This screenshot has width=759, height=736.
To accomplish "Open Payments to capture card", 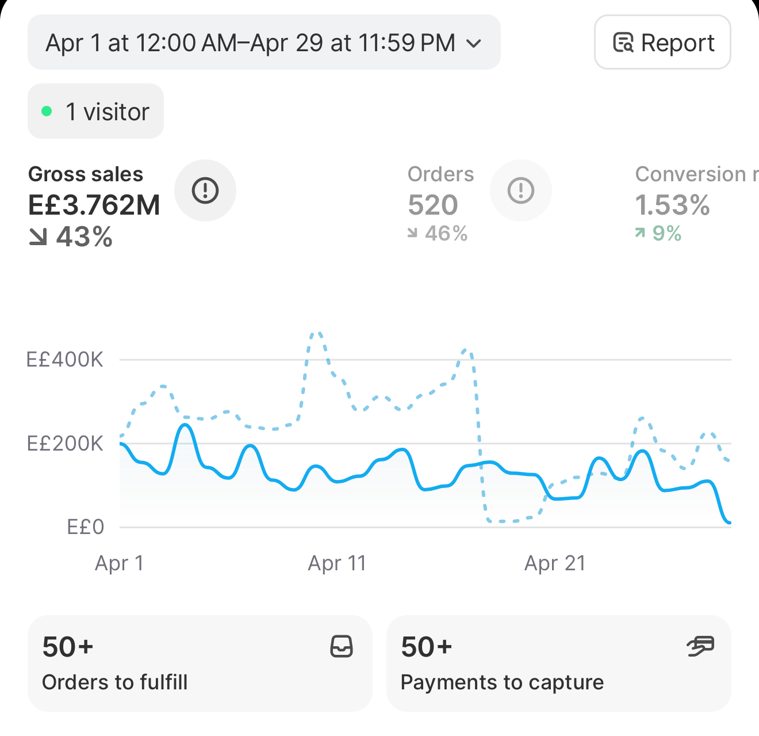I will 558,663.
